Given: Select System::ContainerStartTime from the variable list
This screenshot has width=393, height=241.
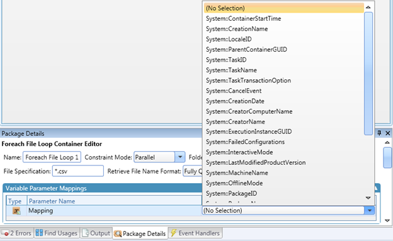Looking at the screenshot, I should click(x=283, y=18).
